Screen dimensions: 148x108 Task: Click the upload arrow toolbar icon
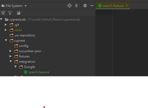(3, 13)
